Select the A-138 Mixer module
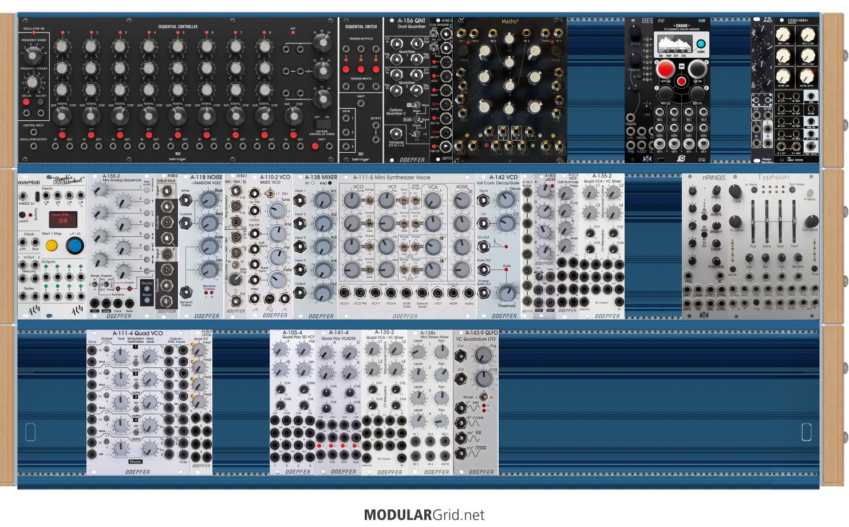The width and height of the screenshot is (849, 527). 315,246
